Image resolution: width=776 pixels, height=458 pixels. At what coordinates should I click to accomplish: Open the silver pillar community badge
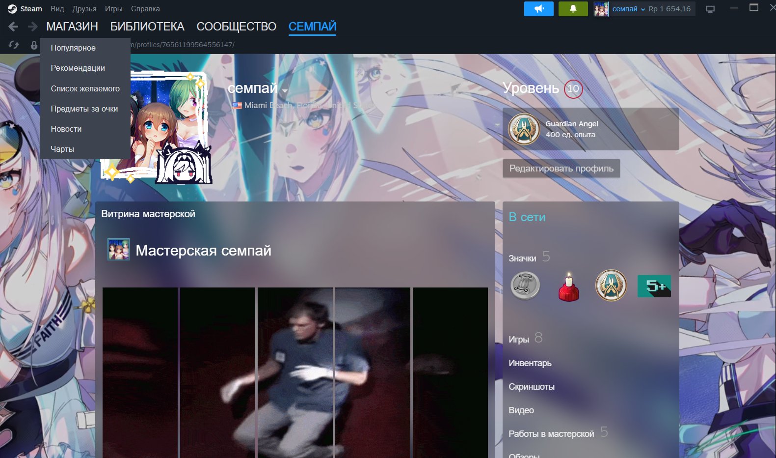pos(525,286)
